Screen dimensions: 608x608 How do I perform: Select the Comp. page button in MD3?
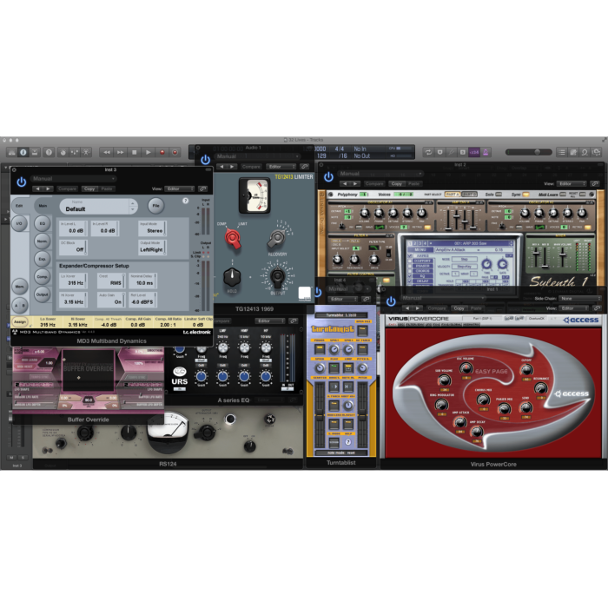pos(43,276)
